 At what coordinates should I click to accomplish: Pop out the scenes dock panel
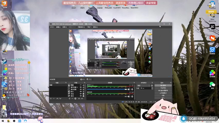pos(66,83)
